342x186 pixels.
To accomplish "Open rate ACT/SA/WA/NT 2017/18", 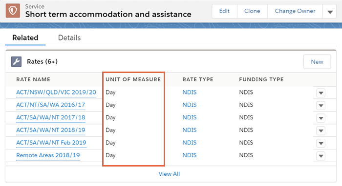I will [51, 117].
